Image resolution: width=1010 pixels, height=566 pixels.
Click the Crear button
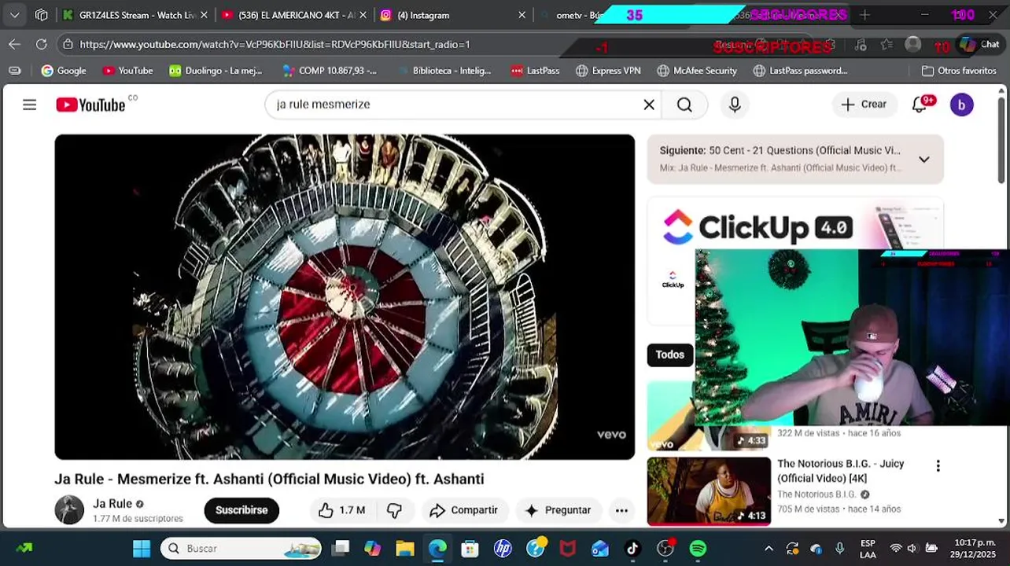coord(864,105)
